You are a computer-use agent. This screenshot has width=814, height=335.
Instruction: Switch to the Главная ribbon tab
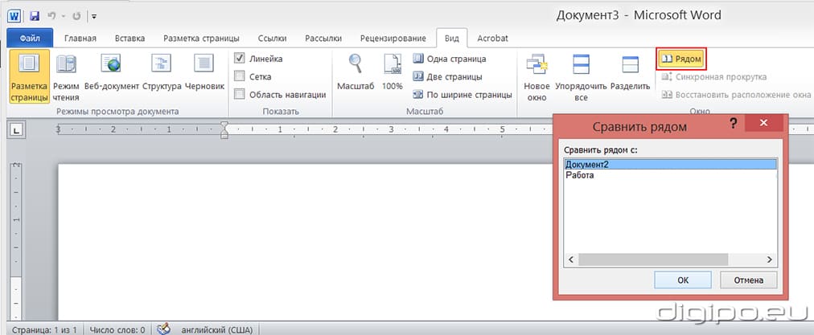[x=80, y=39]
